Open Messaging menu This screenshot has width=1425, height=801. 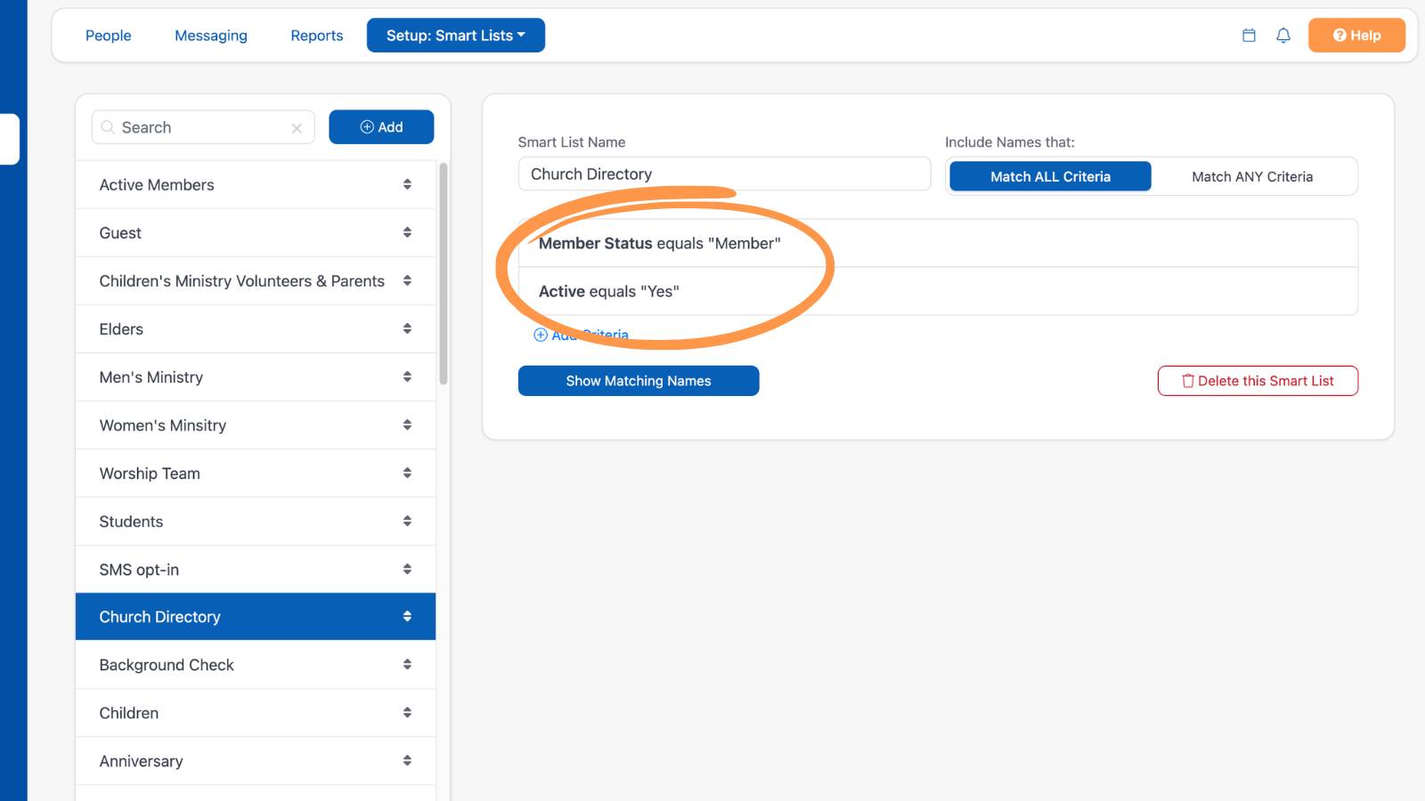tap(211, 36)
